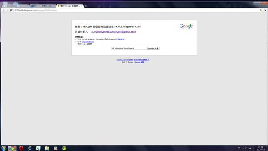Switch to the second browser tab
Viewport: 268px width, 151px height.
[x=43, y=6]
